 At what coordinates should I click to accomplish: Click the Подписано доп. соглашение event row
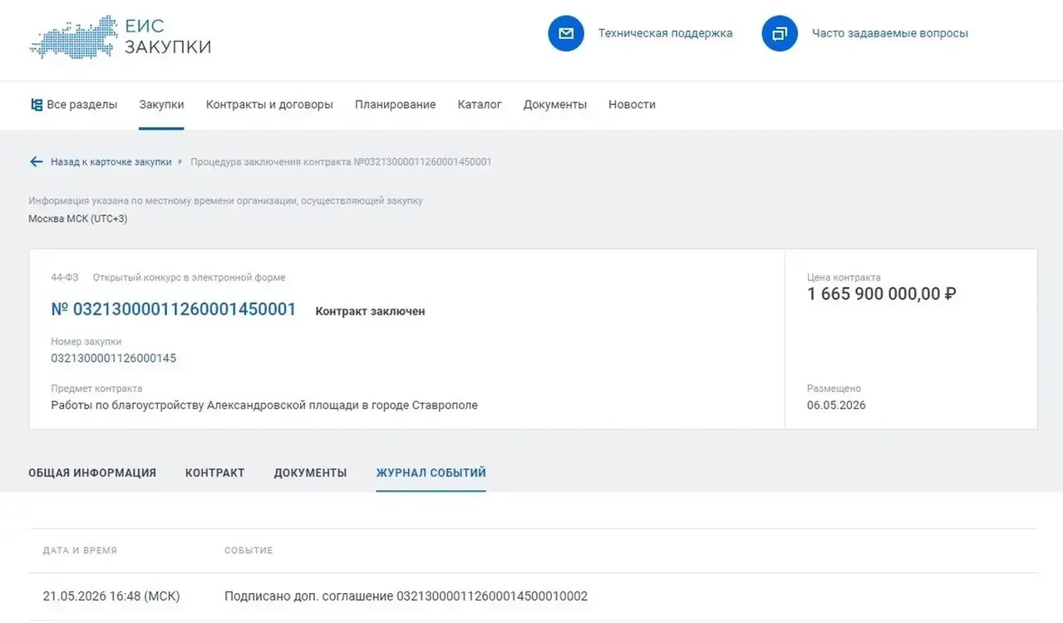pos(534,596)
